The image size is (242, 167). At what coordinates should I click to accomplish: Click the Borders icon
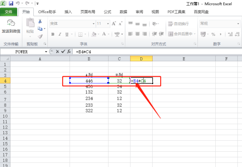pyautogui.click(x=80, y=34)
